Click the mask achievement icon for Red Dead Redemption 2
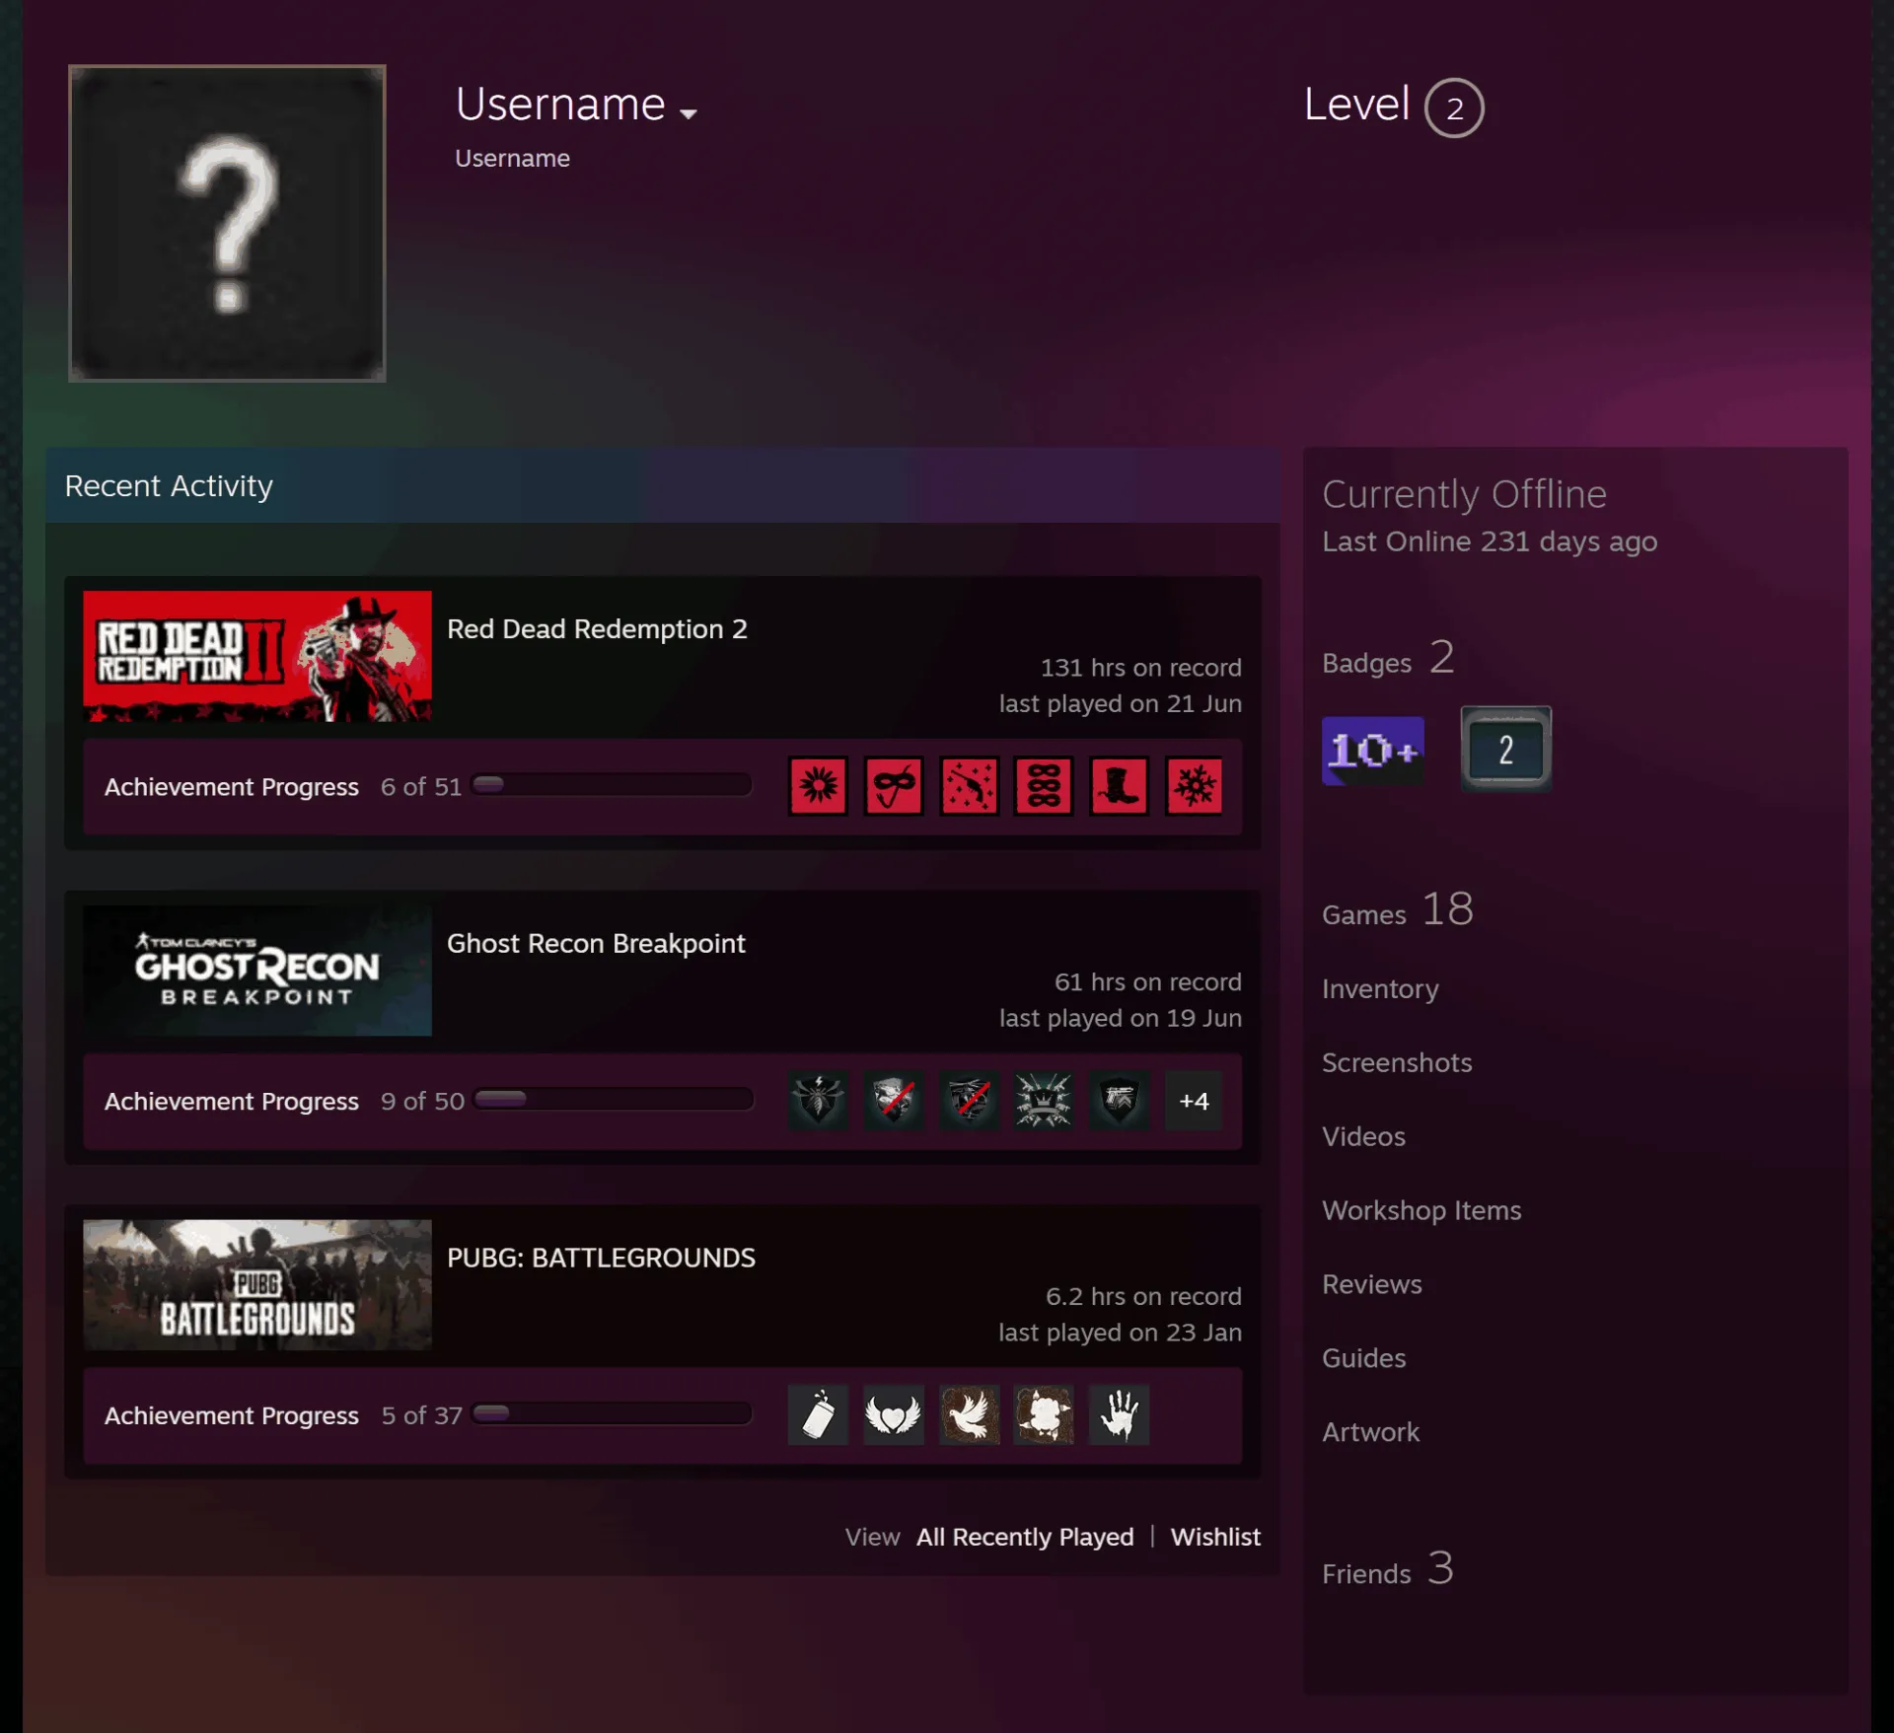Image resolution: width=1894 pixels, height=1733 pixels. tap(894, 786)
